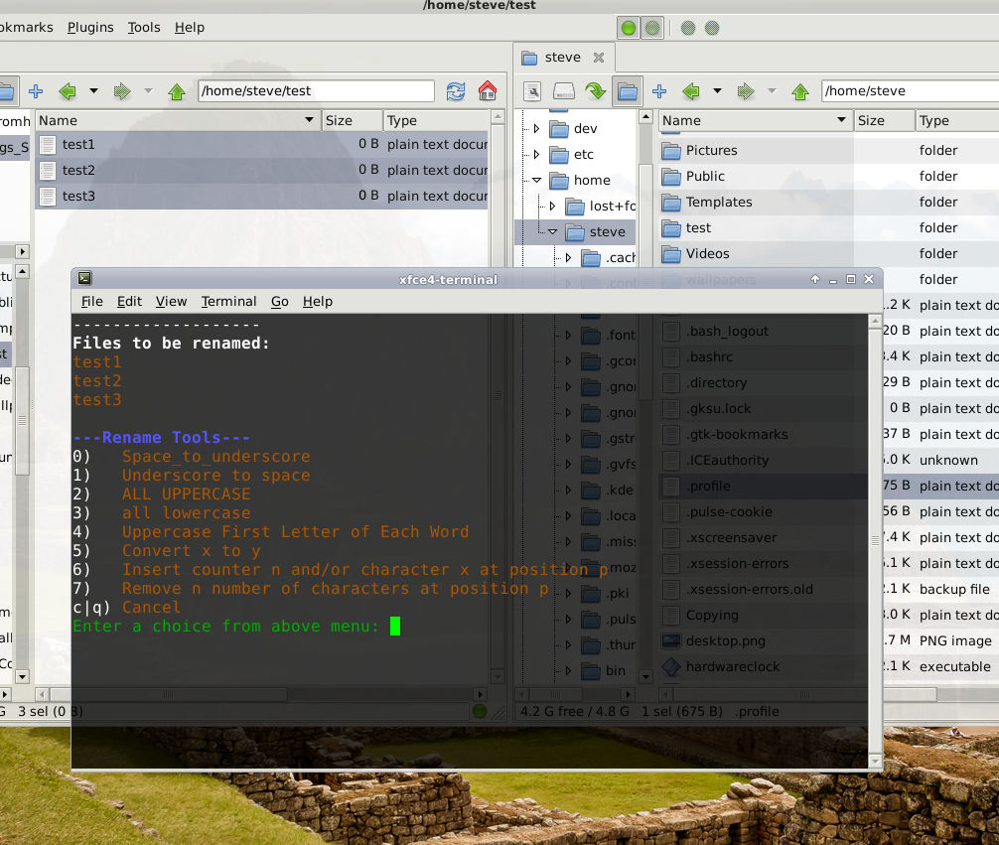The image size is (999, 845).
Task: Go up from /home/steve in the right panel
Action: coord(800,91)
